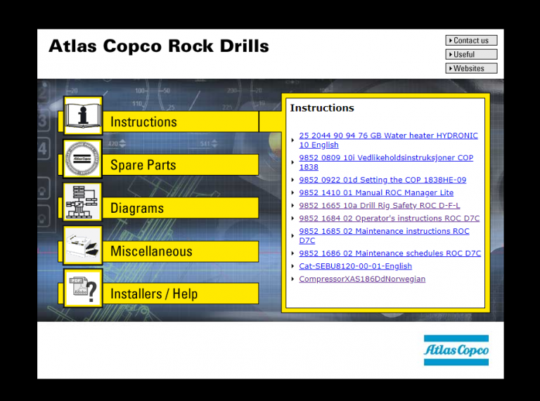Open Maintenance instructions ROC D7C link
Viewport: 540px width, 401px height.
coord(384,235)
